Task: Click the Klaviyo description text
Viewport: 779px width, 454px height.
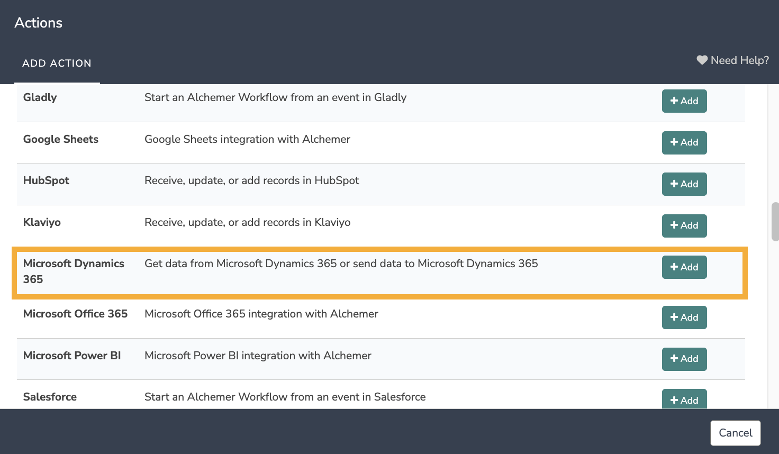Action: click(247, 222)
